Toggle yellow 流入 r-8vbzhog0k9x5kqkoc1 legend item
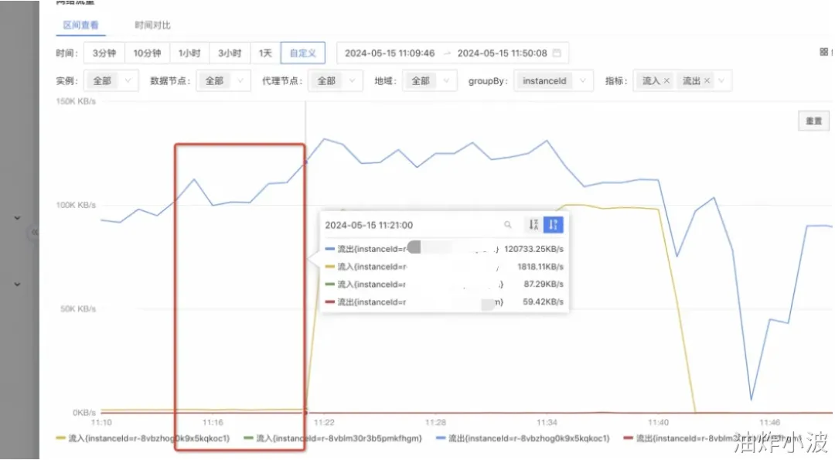This screenshot has height=460, width=835. click(143, 438)
